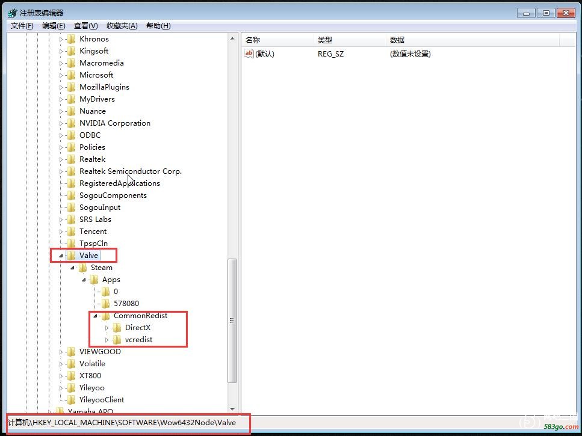582x436 pixels.
Task: Select the Volatile key
Action: pyautogui.click(x=92, y=364)
